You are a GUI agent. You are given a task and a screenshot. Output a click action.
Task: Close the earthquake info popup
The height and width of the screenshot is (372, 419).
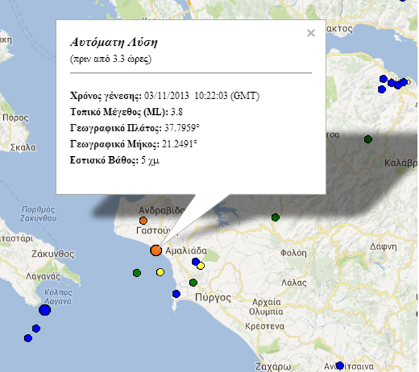pos(310,34)
